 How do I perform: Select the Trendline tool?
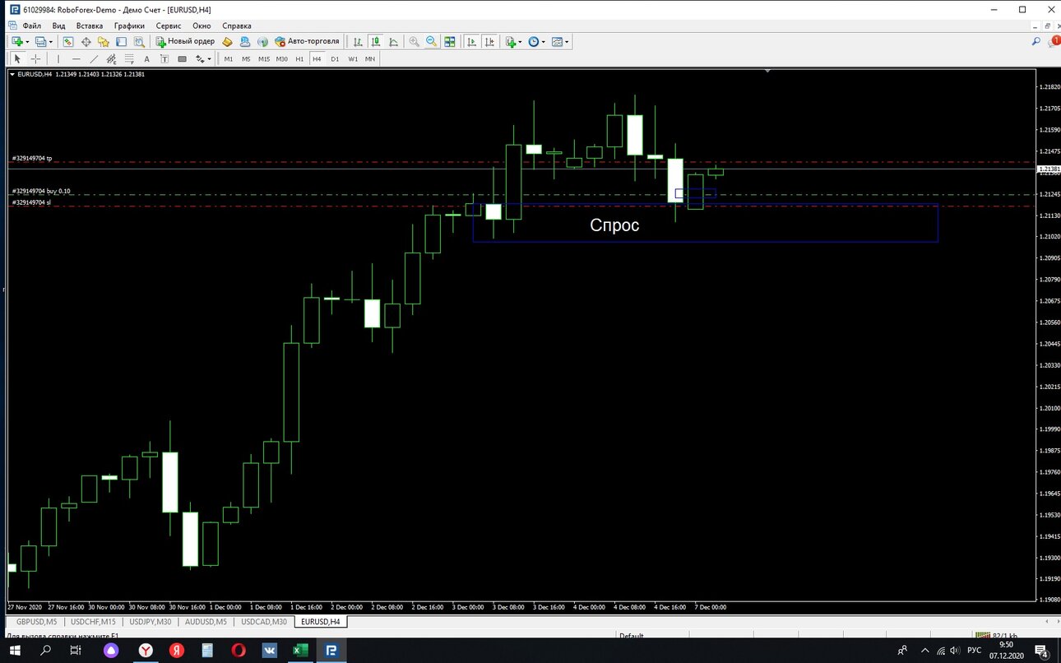tap(94, 58)
